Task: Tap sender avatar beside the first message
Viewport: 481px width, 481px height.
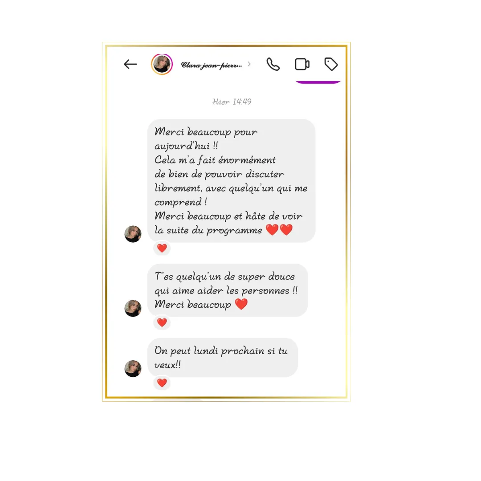Action: (133, 234)
